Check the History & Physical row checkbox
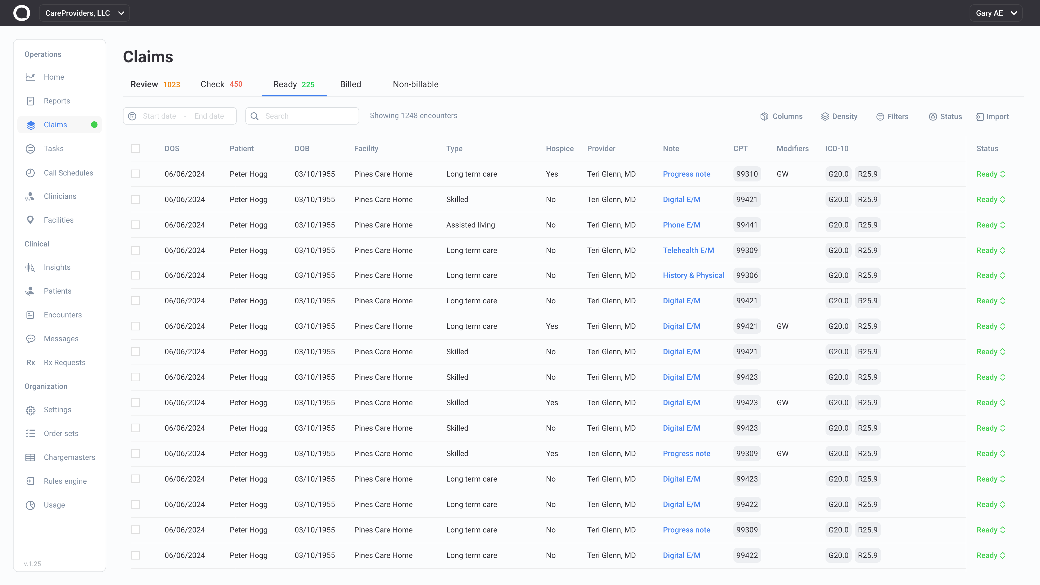 point(135,275)
